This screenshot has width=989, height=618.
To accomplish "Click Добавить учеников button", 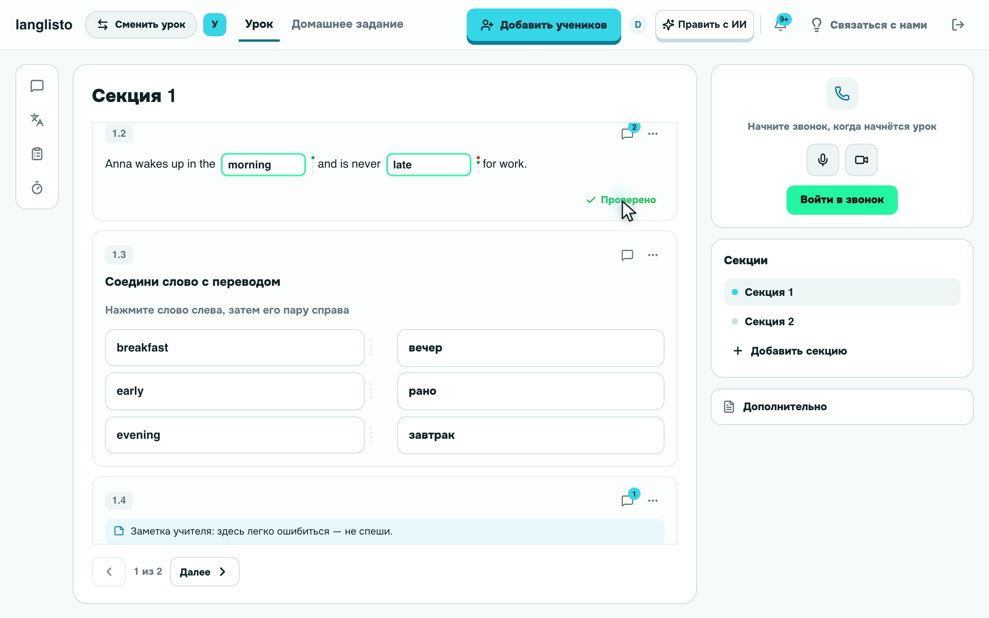I will point(544,25).
